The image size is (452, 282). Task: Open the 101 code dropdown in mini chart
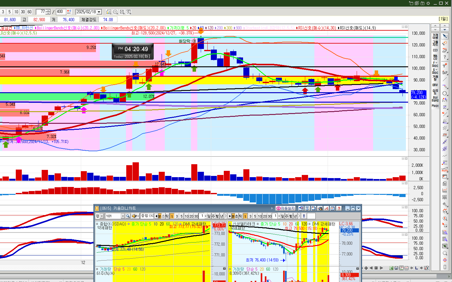click(123, 216)
